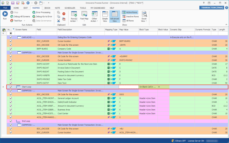
Task: Click the Debug-Go to Error icon
Action: point(34,16)
